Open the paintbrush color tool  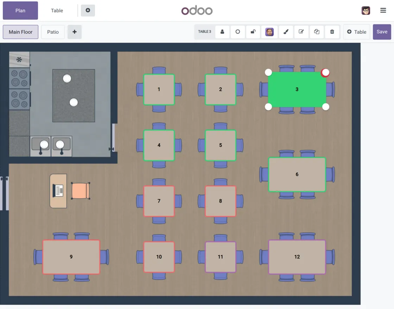[x=286, y=32]
